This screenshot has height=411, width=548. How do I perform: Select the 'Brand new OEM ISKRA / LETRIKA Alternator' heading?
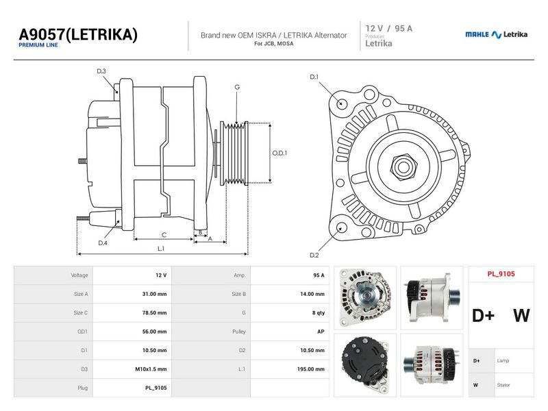click(x=273, y=36)
